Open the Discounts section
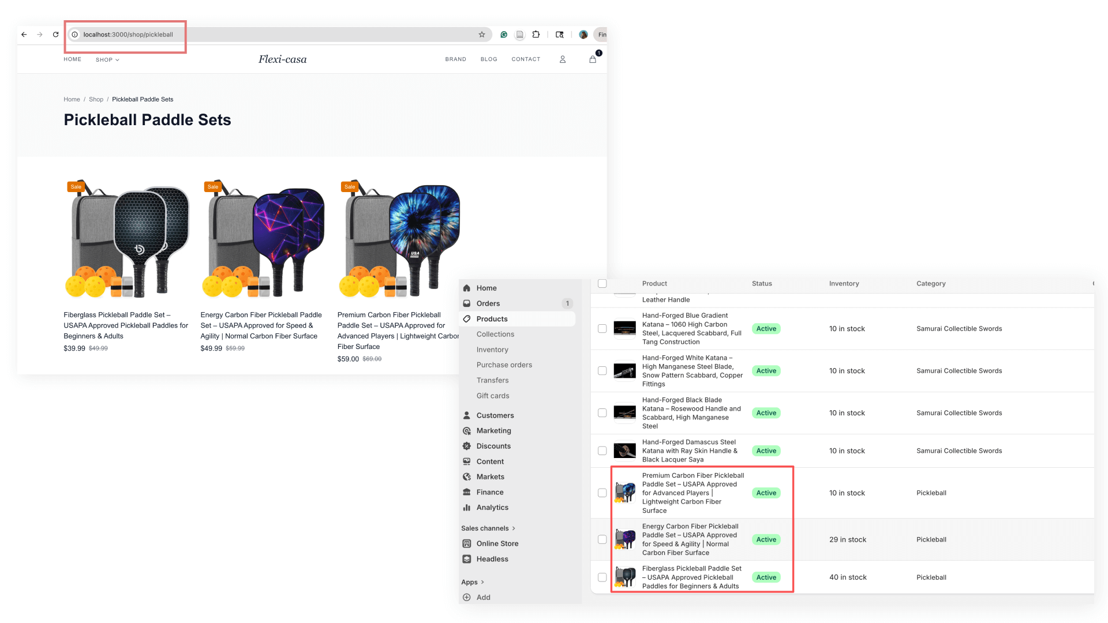The image size is (1108, 623). [493, 445]
